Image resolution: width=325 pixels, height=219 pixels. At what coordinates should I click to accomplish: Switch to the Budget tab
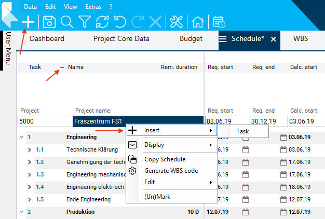[191, 38]
